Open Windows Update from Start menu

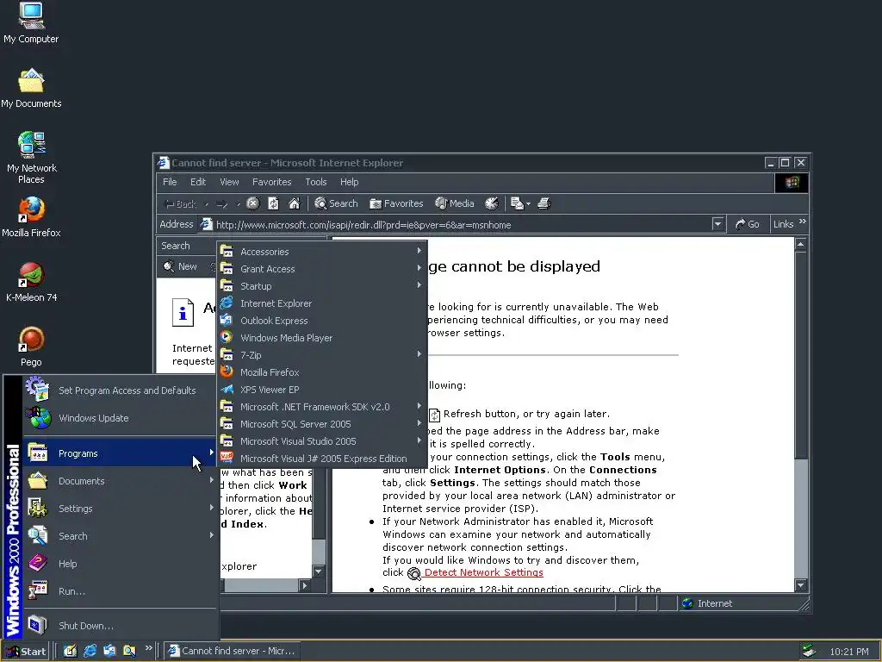pyautogui.click(x=120, y=418)
